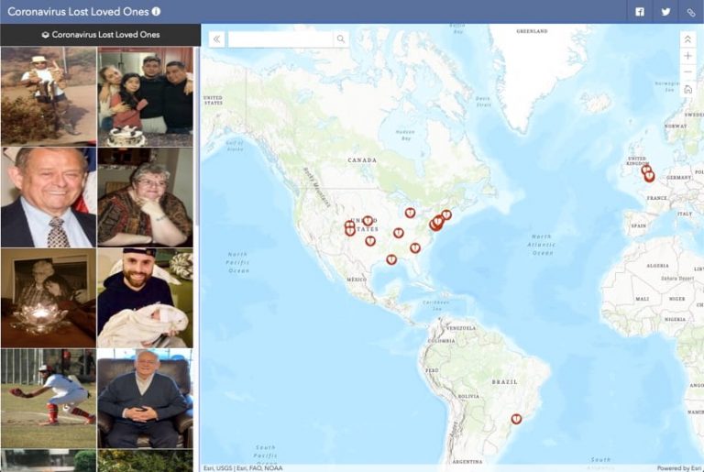This screenshot has width=704, height=472.
Task: Select the Coronavirus Lost Loved Ones layer tab
Action: (101, 35)
